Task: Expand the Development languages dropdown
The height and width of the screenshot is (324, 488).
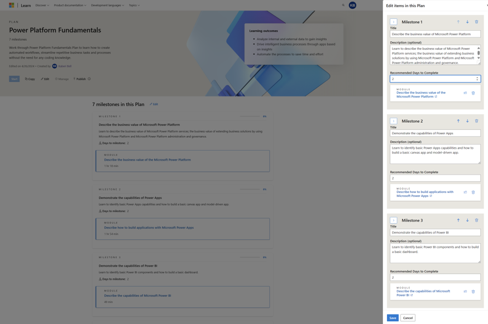Action: click(x=108, y=5)
